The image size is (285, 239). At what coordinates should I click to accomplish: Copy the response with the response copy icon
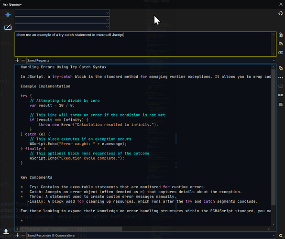280,68
